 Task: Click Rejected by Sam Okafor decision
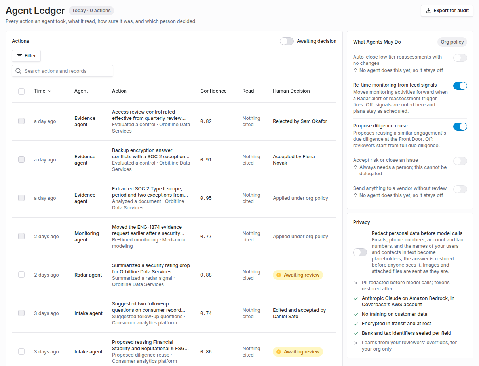[300, 121]
